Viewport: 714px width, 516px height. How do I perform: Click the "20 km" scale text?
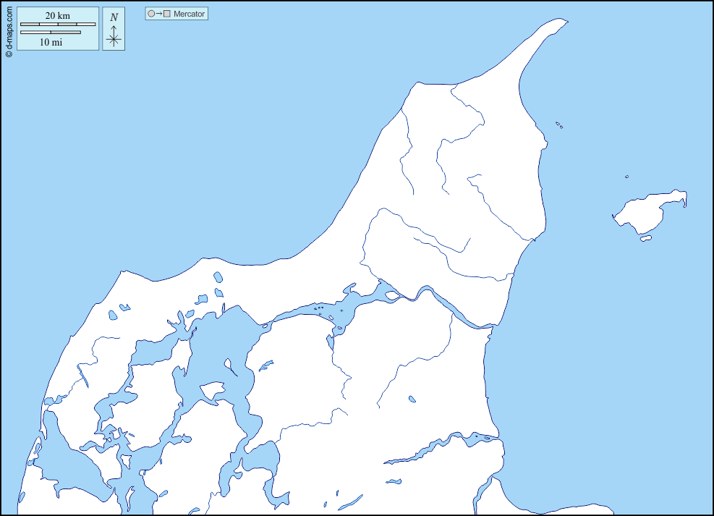pyautogui.click(x=58, y=16)
